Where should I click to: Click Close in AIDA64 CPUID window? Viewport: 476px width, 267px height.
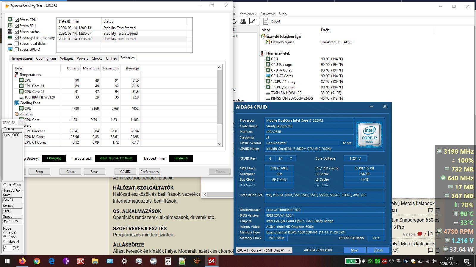[378, 250]
